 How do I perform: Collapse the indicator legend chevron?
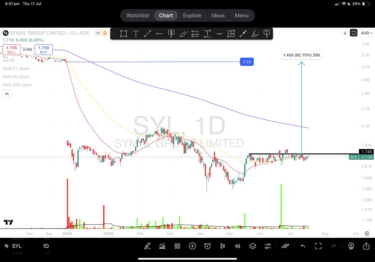point(7,94)
